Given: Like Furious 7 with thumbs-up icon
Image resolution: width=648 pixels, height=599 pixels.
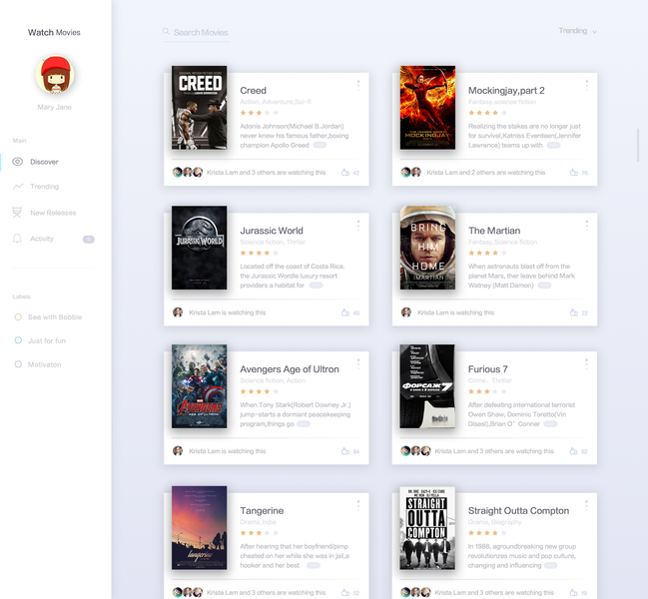Looking at the screenshot, I should pyautogui.click(x=573, y=451).
